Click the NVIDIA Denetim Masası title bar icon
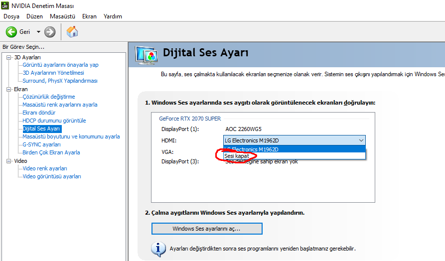This screenshot has width=445, height=261. (x=5, y=5)
